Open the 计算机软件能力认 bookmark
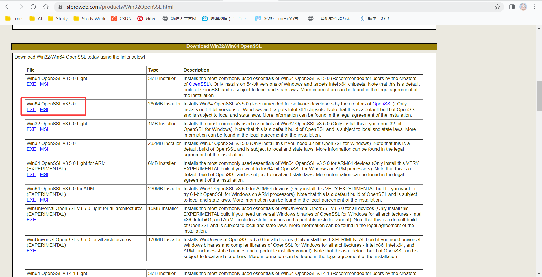 (331, 18)
